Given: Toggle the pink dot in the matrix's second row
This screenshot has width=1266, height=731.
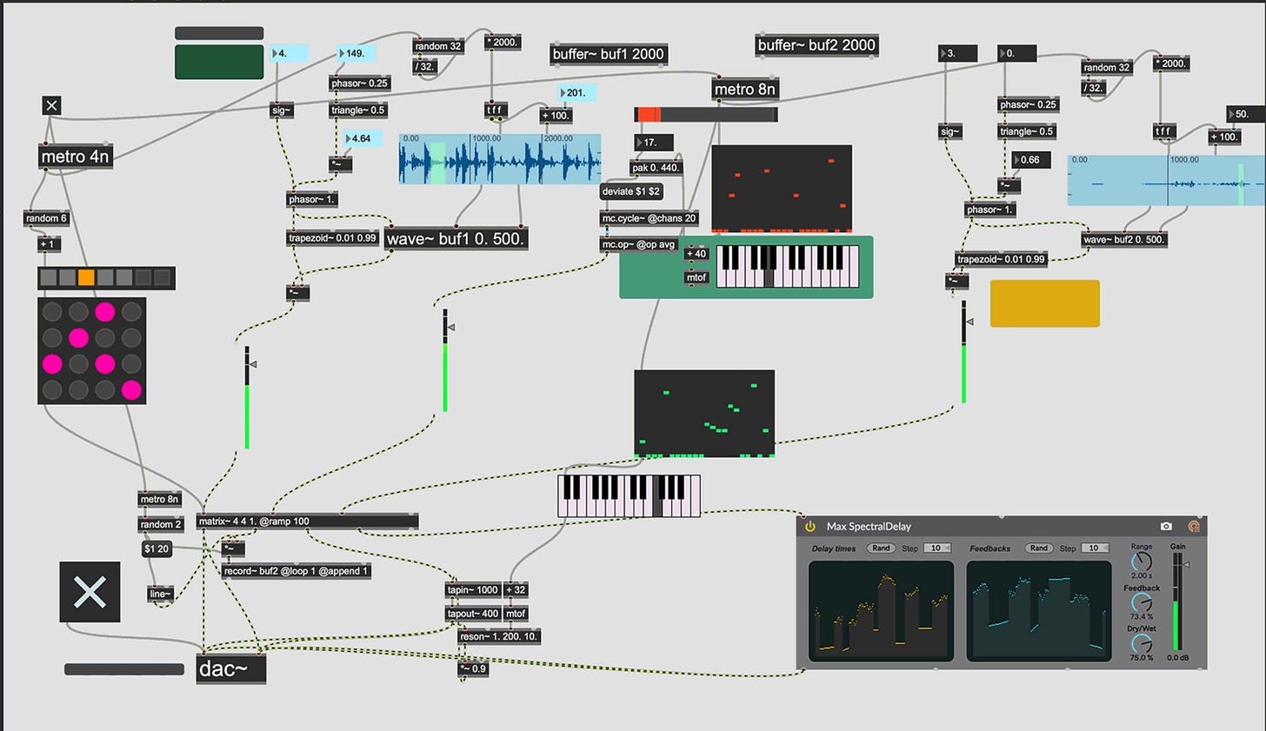Looking at the screenshot, I should click(x=78, y=337).
